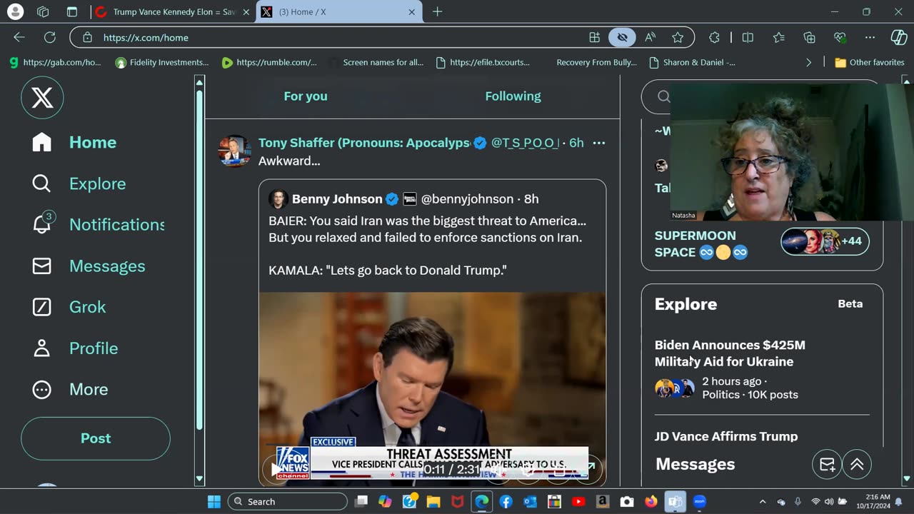Image resolution: width=914 pixels, height=514 pixels.
Task: Open Notifications with 3 unread badge
Action: [99, 224]
